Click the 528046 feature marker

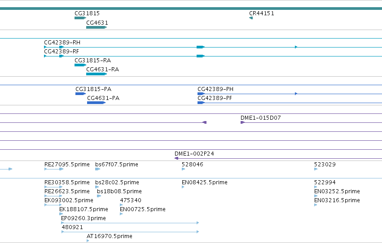coord(184,169)
